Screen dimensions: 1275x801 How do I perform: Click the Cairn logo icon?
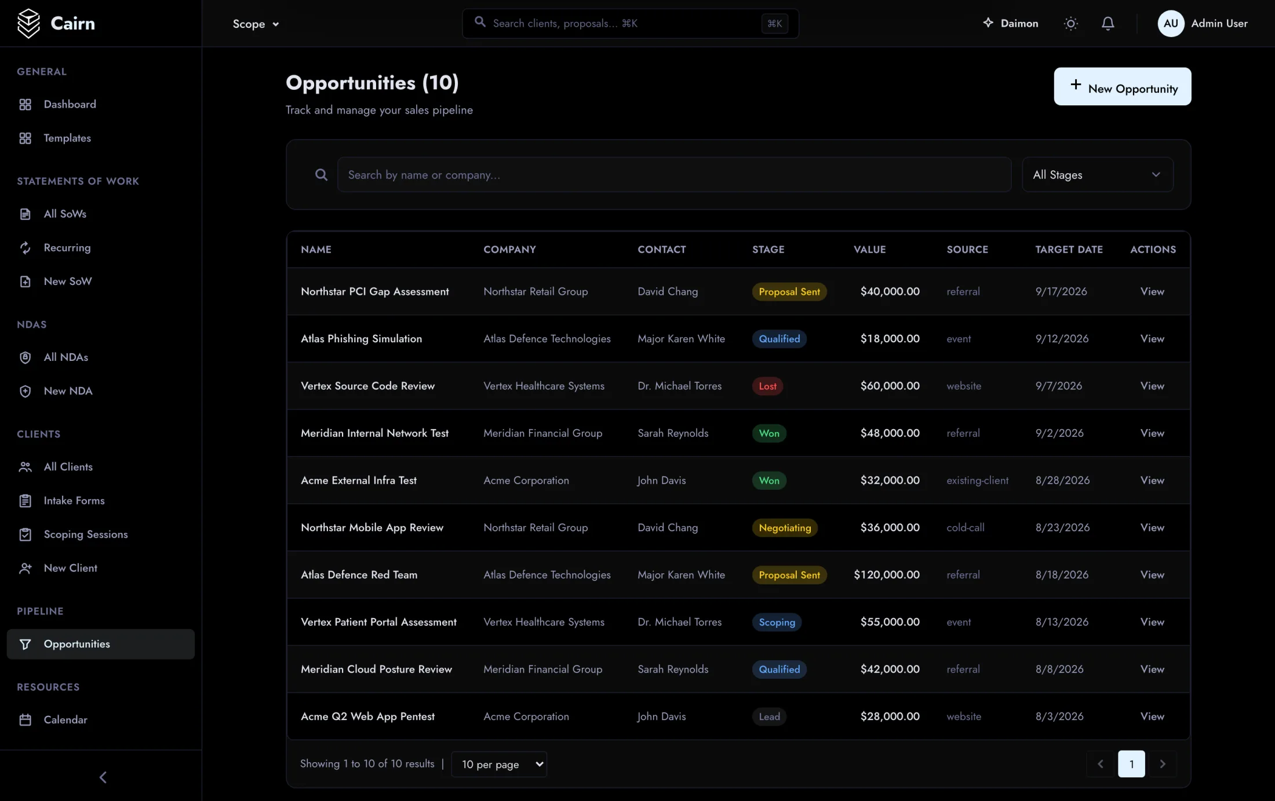tap(28, 23)
